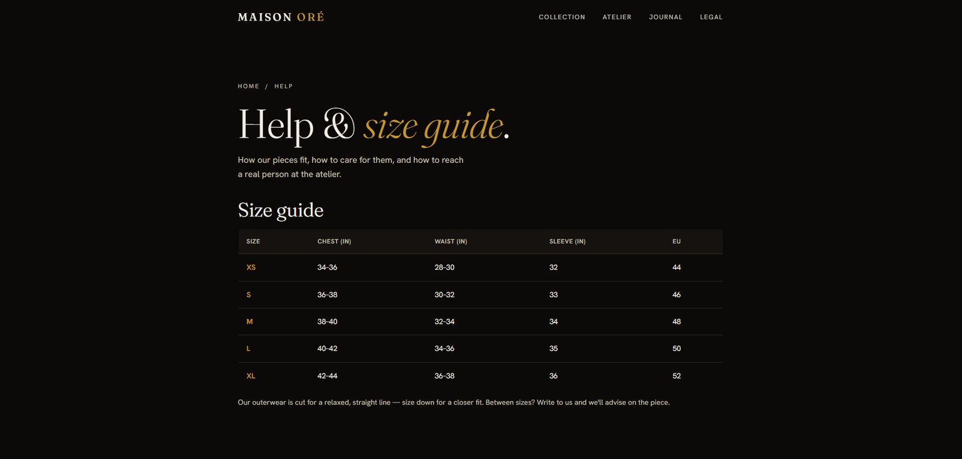The height and width of the screenshot is (459, 962).
Task: Click the Home breadcrumb link
Action: pyautogui.click(x=248, y=86)
